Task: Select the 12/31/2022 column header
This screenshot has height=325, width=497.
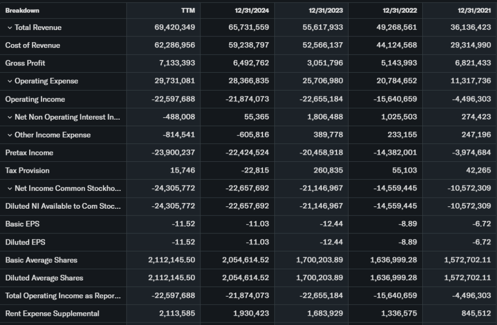Action: tap(399, 10)
